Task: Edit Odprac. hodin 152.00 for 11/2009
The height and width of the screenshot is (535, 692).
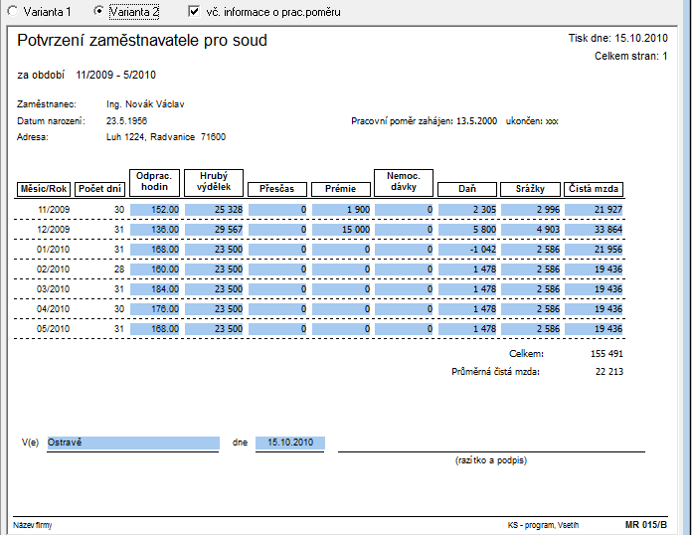Action: (155, 210)
